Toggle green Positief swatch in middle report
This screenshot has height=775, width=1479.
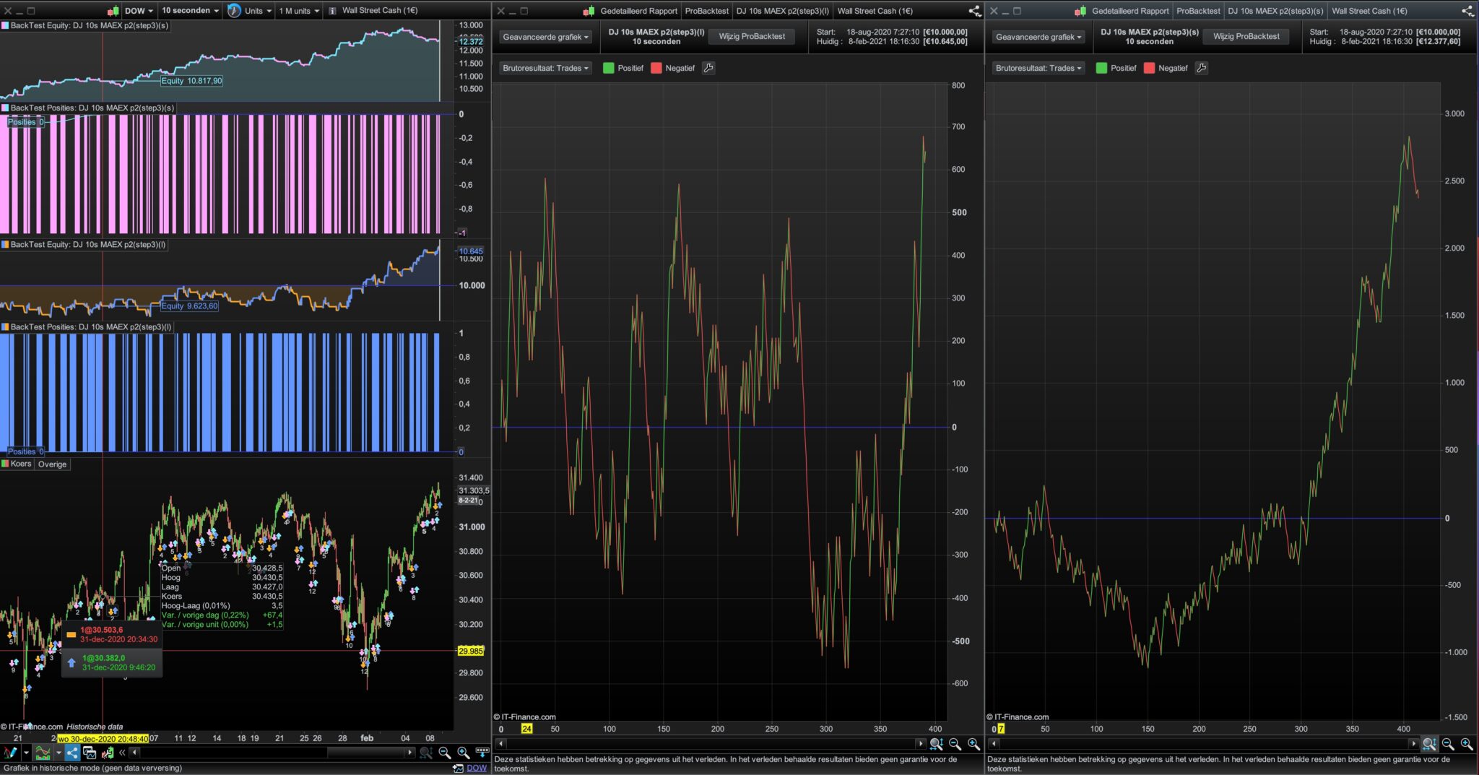point(608,68)
